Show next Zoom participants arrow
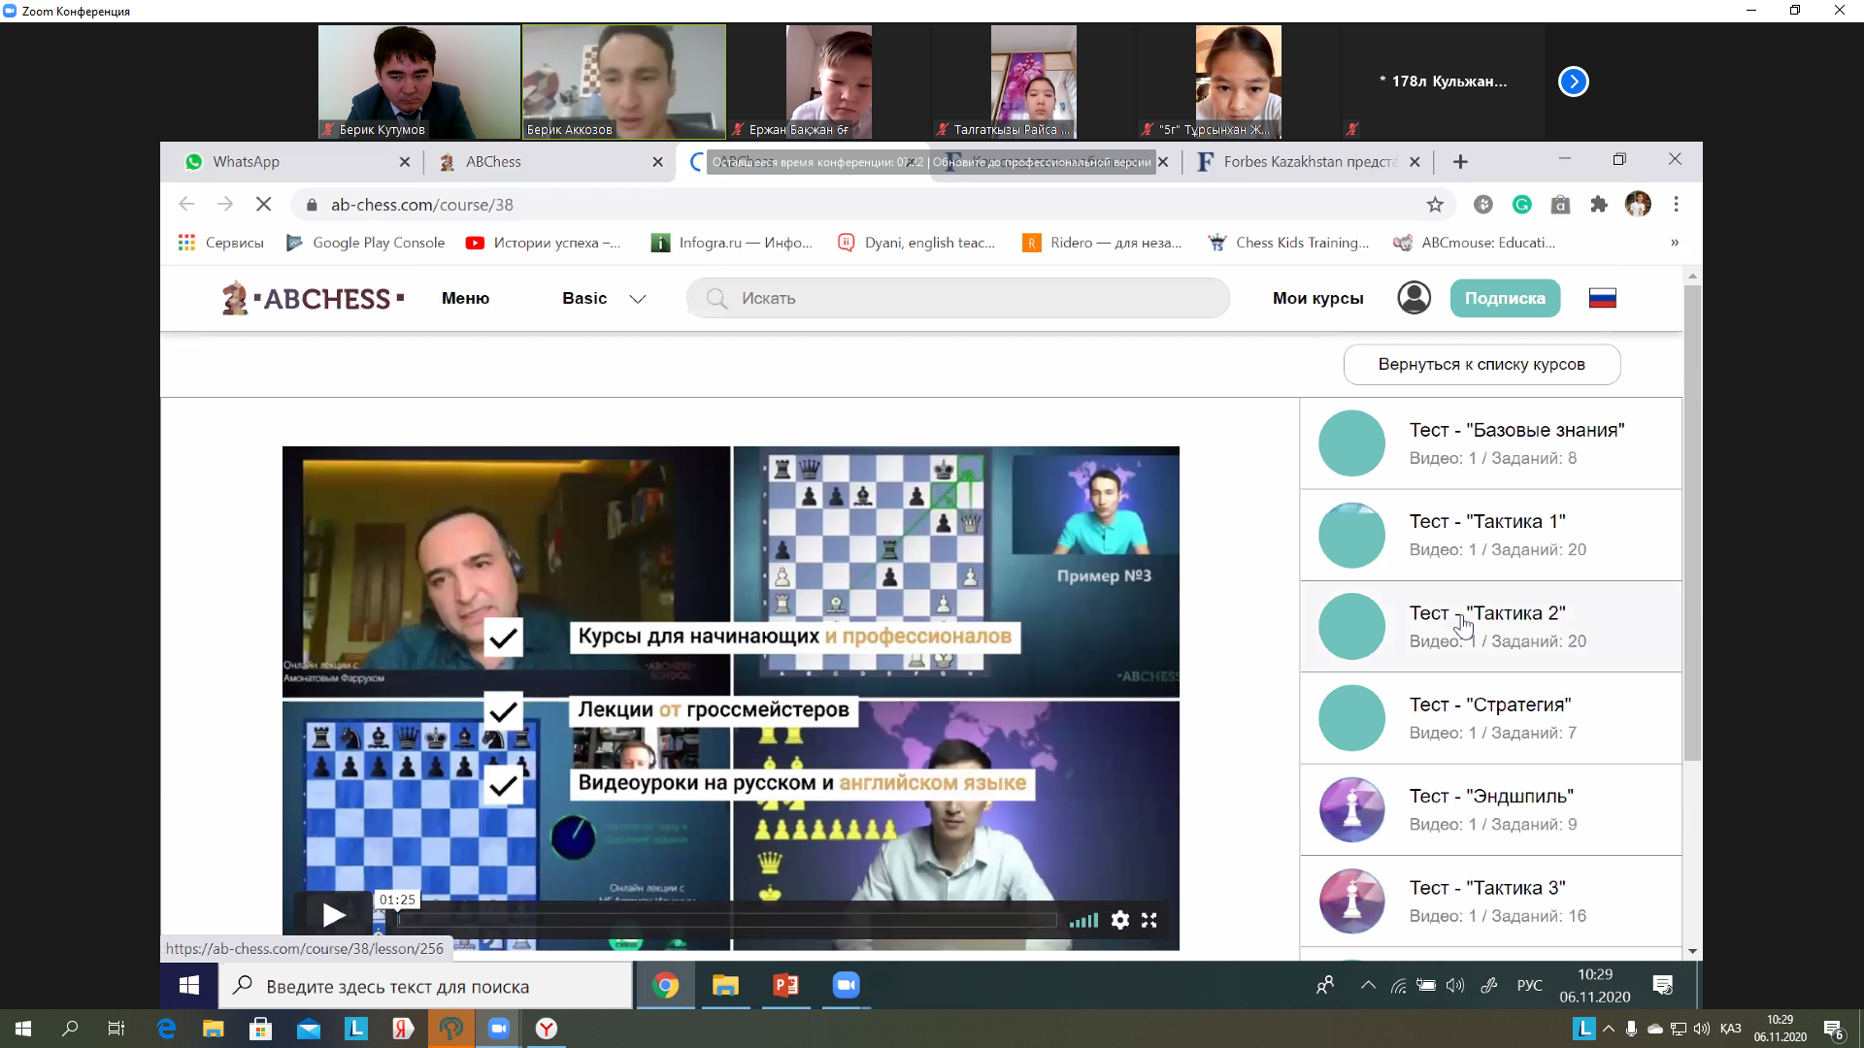 point(1573,82)
